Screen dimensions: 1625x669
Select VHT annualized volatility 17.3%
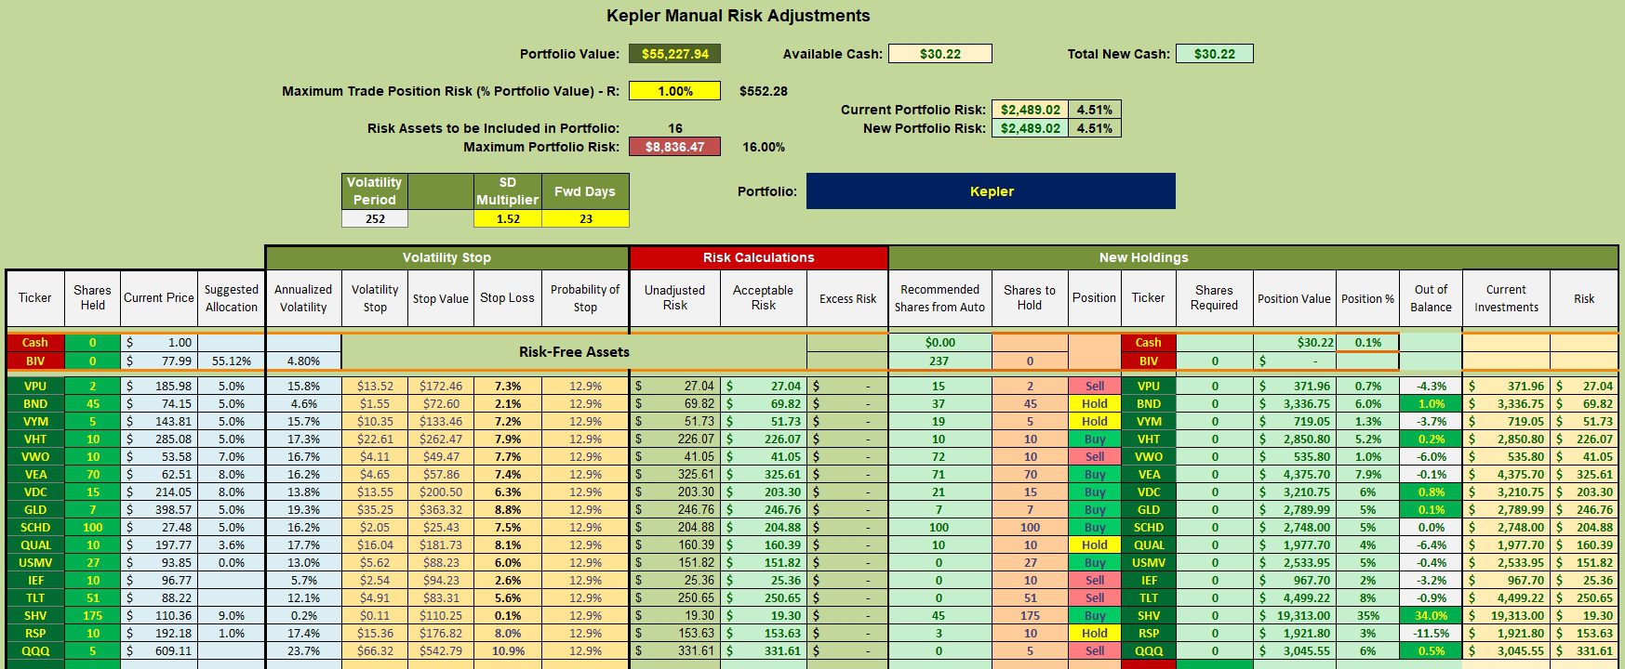click(x=303, y=439)
